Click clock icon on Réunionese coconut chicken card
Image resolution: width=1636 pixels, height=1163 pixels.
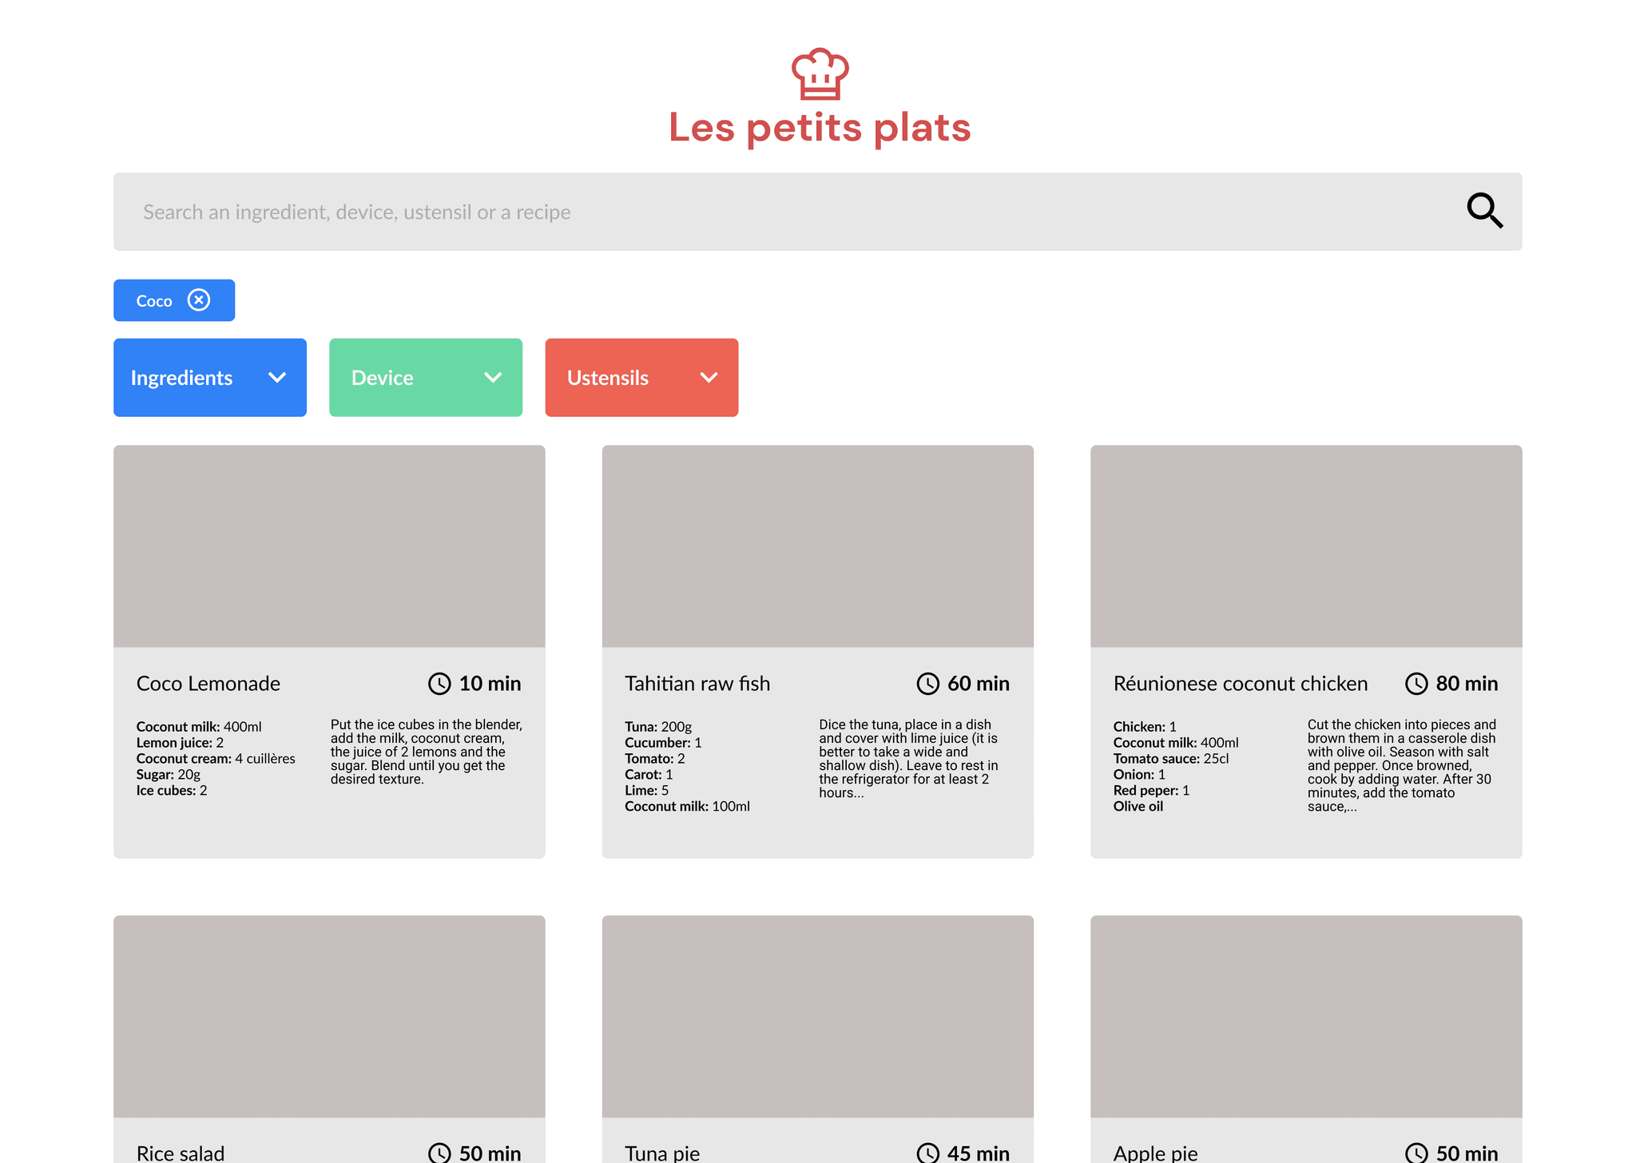coord(1416,684)
